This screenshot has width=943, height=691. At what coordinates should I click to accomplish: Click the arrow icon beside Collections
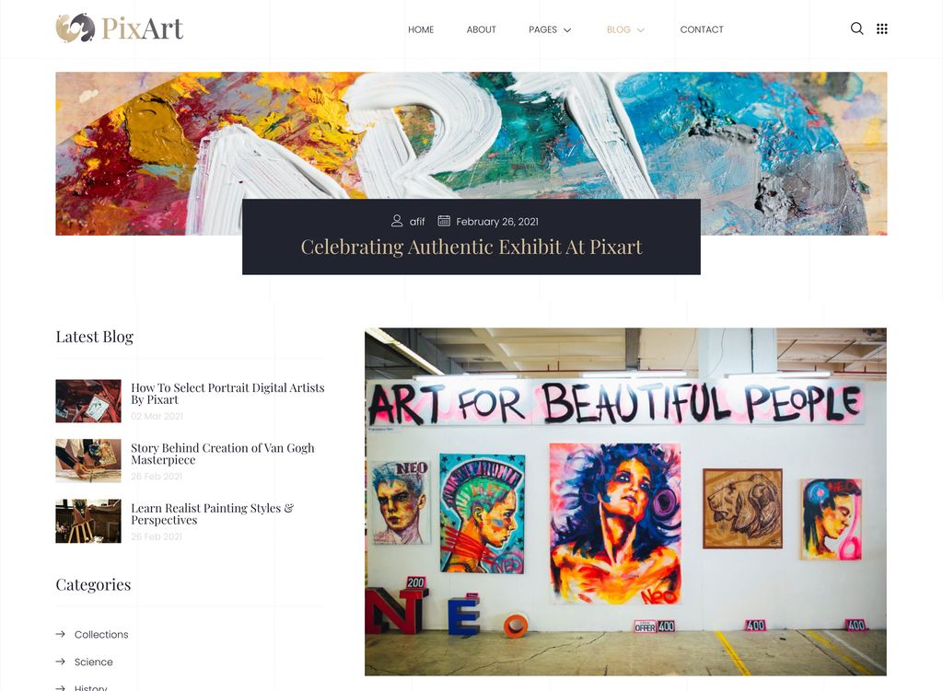click(61, 634)
